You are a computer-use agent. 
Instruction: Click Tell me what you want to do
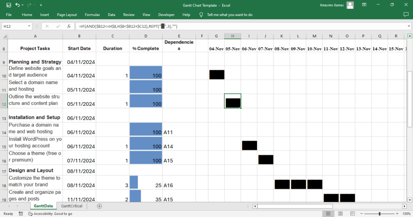229,15
